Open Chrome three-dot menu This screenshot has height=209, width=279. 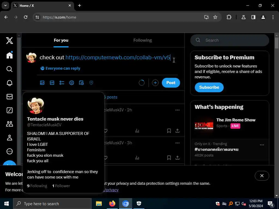click(x=273, y=17)
